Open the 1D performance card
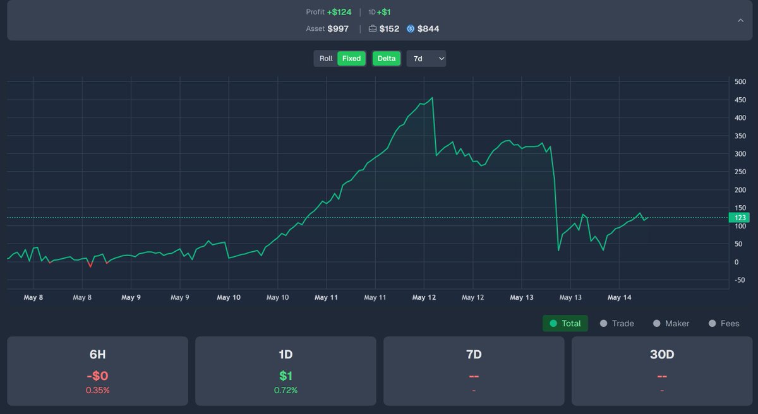 click(286, 371)
